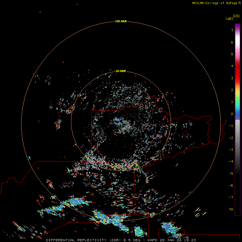Click the 6 value on the dB scale
Viewport: 242px width, 242px height.
tap(232, 42)
